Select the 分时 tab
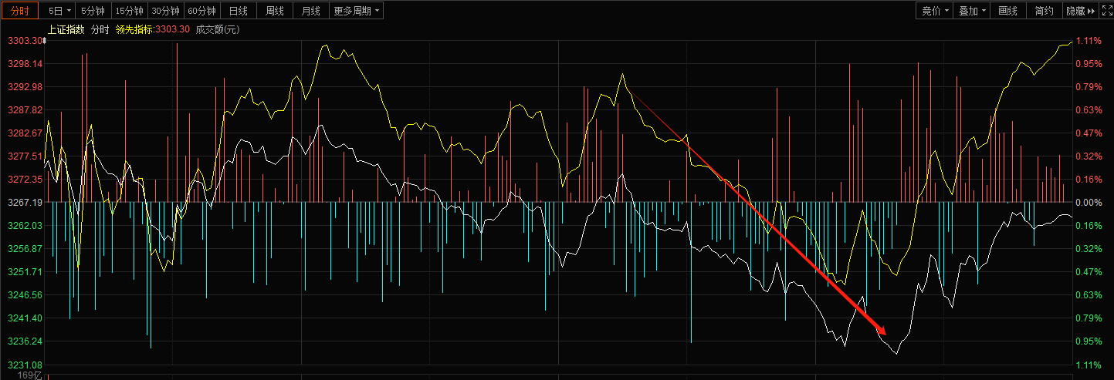 19,11
